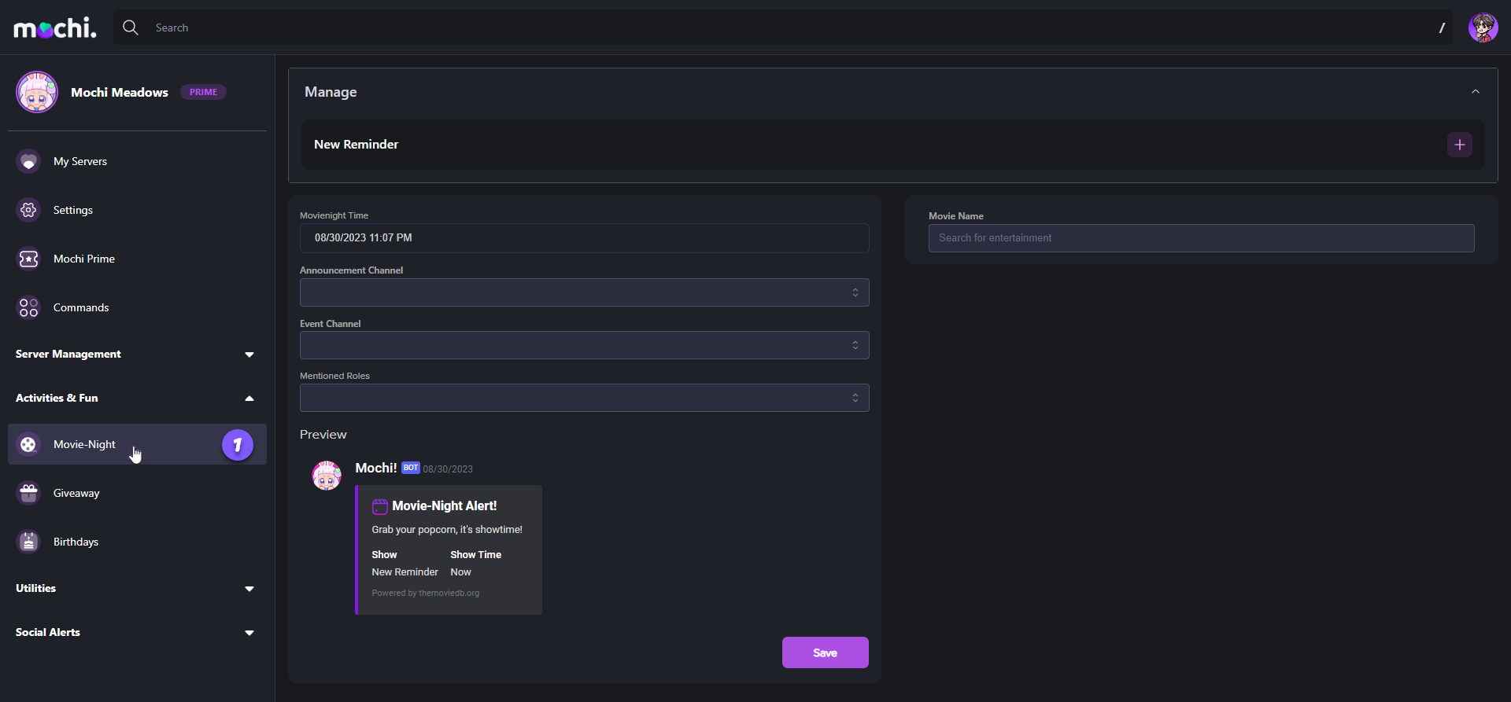Expand the Utilities section
This screenshot has width=1511, height=702.
tap(249, 589)
